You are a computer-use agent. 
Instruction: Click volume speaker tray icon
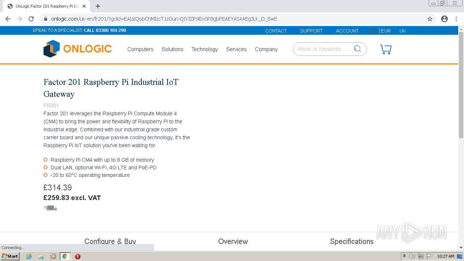(x=412, y=256)
